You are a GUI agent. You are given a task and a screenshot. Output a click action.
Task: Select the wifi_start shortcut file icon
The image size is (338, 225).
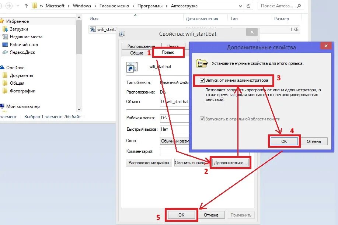93,29
